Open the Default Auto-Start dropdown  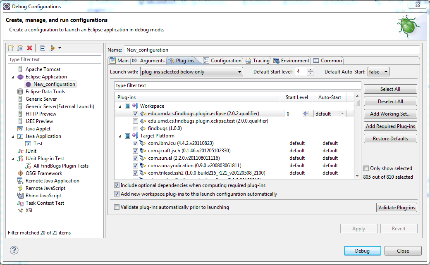pos(378,72)
